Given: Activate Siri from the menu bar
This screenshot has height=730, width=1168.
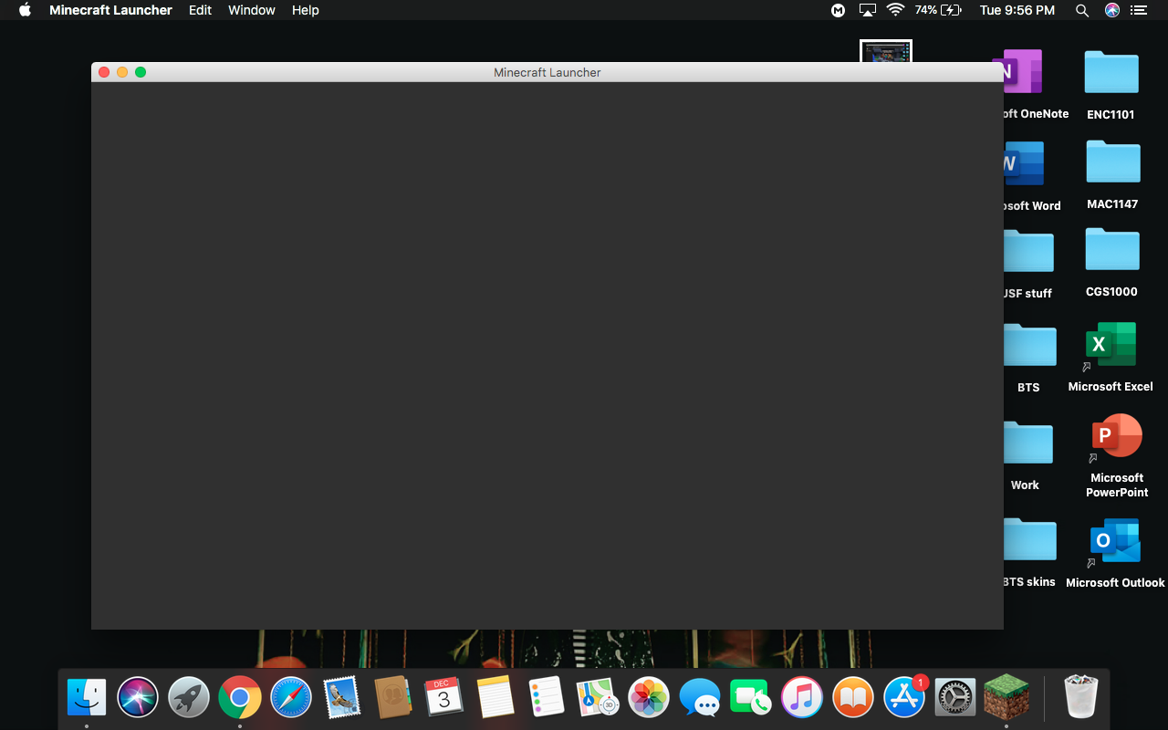Looking at the screenshot, I should point(1111,10).
